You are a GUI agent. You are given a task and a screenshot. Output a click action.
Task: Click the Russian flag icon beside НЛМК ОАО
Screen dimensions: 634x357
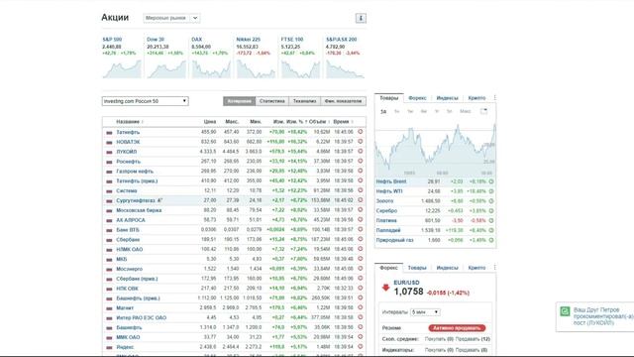(109, 250)
